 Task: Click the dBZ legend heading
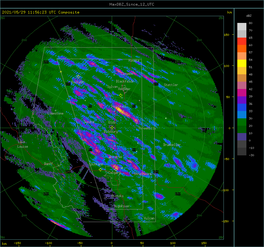[x=249, y=16]
